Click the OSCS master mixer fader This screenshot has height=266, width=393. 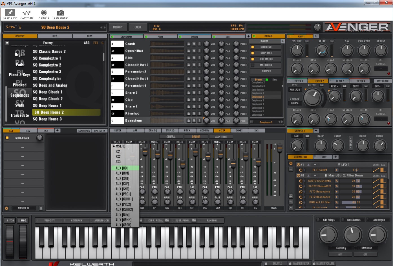[280, 148]
